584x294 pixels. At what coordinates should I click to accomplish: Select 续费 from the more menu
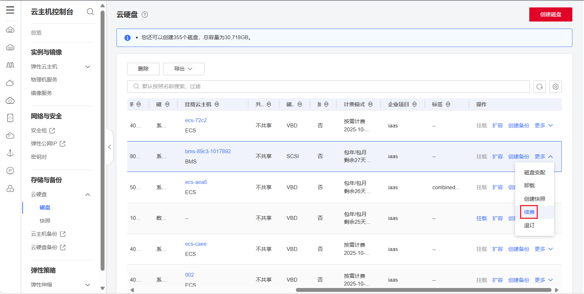click(x=529, y=212)
